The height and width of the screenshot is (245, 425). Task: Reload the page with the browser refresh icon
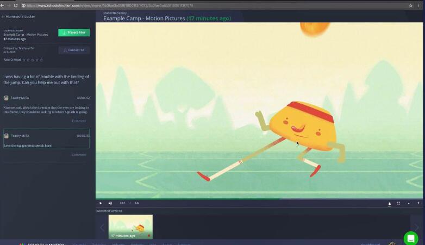[x=16, y=5]
